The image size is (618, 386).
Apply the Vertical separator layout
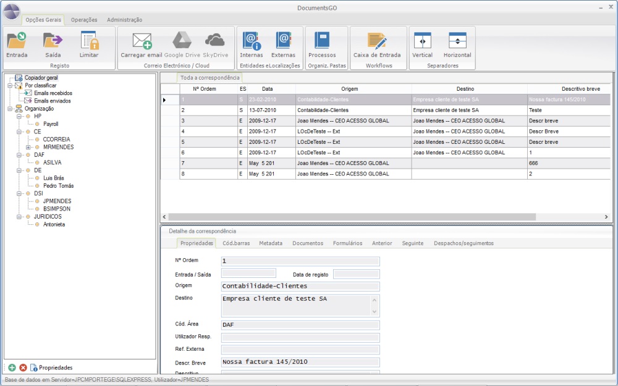pyautogui.click(x=423, y=41)
